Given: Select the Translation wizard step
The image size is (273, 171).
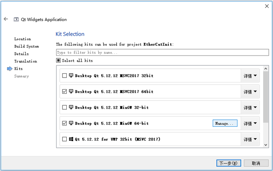Looking at the screenshot, I should pyautogui.click(x=26, y=61).
